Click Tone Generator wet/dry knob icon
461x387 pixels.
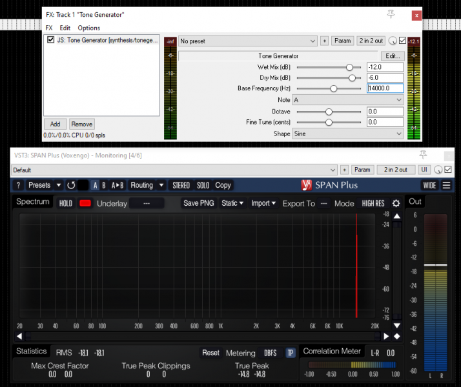click(393, 41)
